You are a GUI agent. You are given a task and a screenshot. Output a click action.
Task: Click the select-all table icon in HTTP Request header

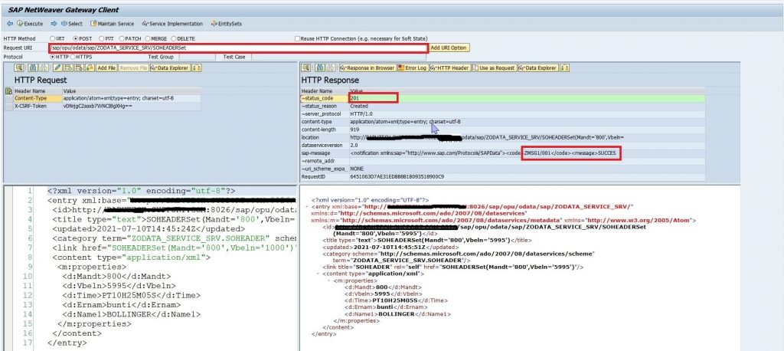point(8,91)
